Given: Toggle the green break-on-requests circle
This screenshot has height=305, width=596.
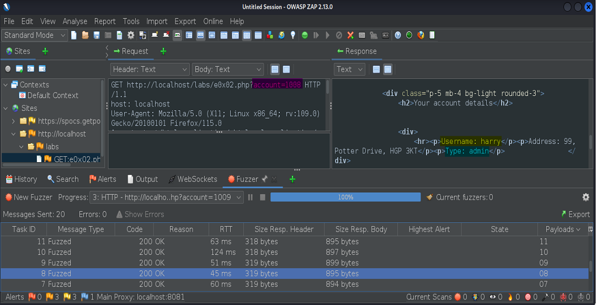Looking at the screenshot, I should click(x=305, y=35).
